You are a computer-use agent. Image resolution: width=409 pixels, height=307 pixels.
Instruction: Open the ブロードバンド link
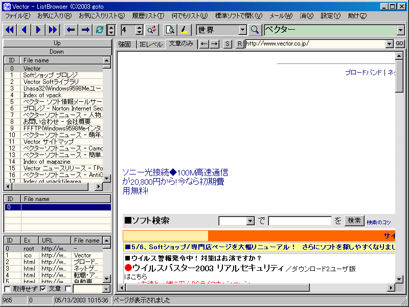click(x=363, y=73)
